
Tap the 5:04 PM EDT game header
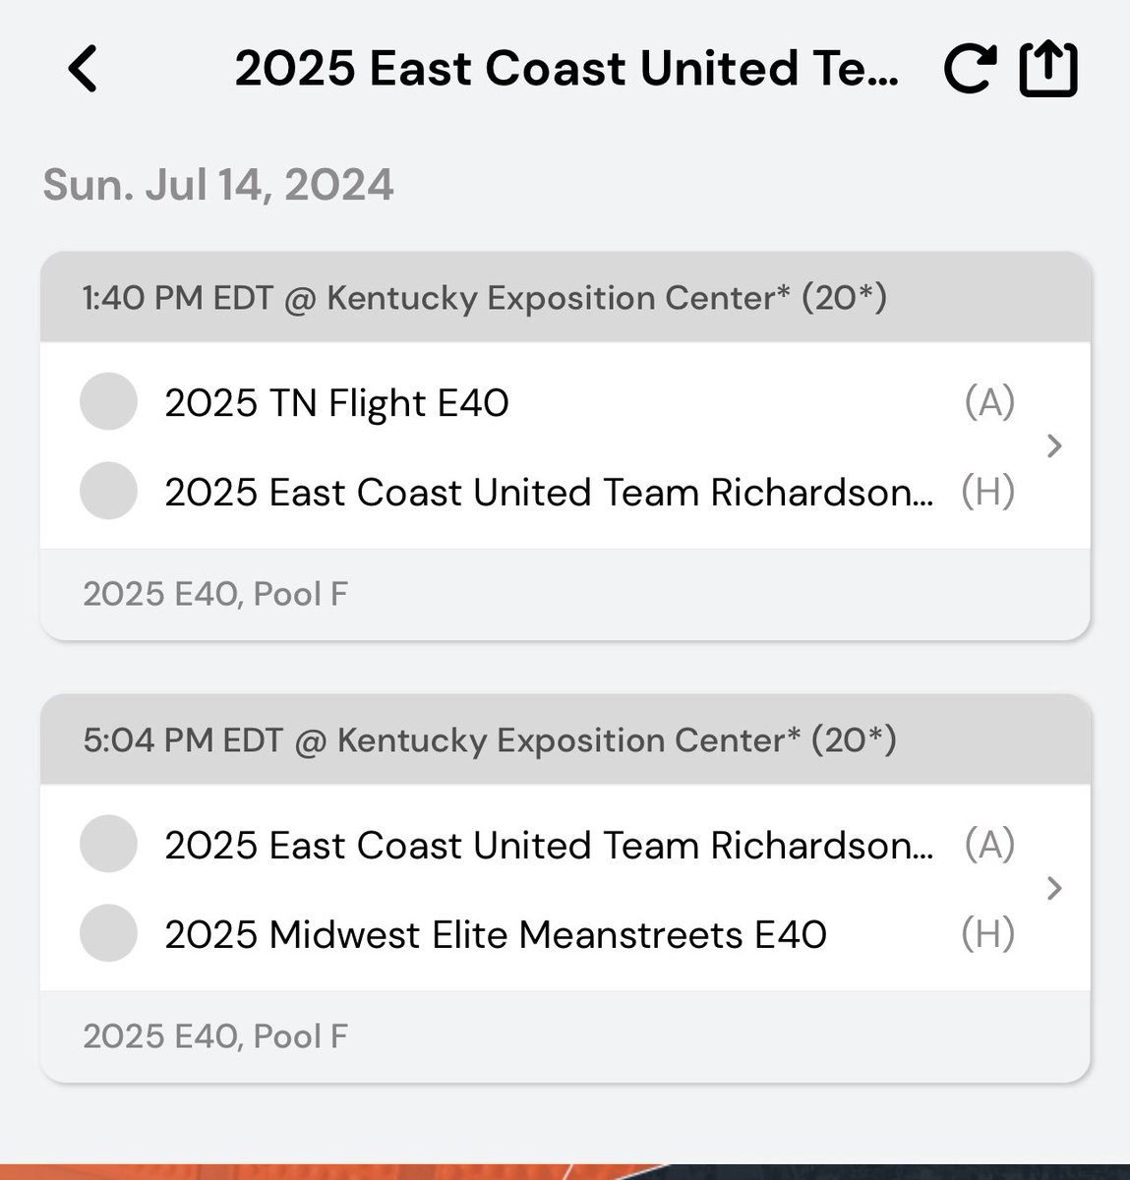coord(565,739)
